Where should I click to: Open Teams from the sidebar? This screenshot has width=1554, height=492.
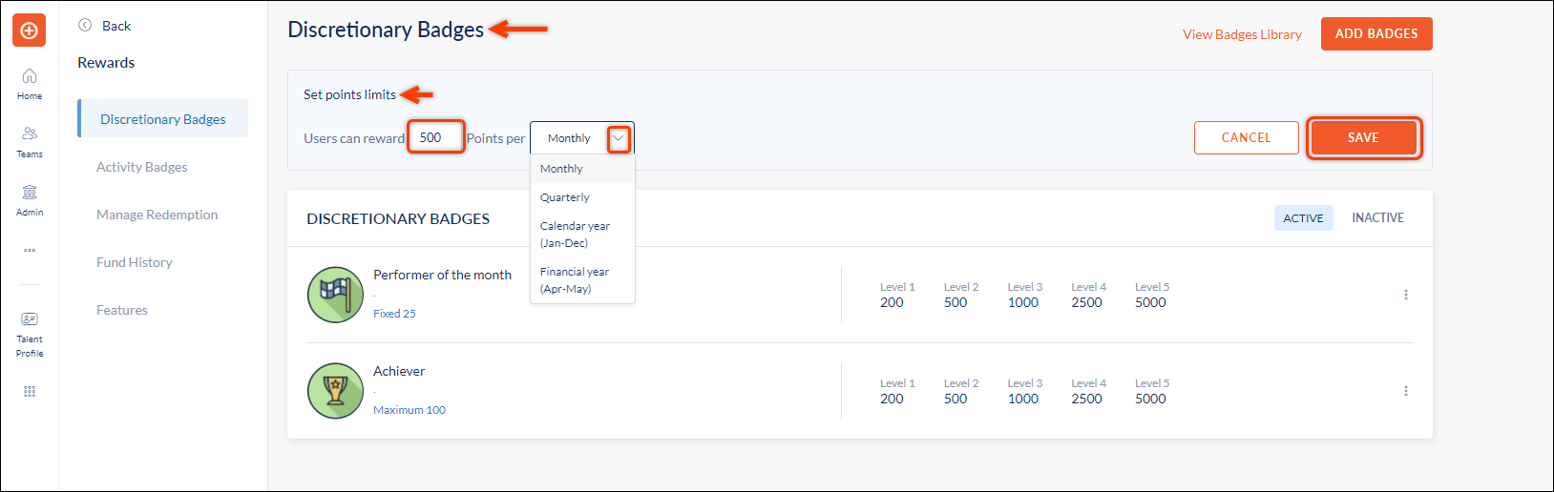[x=30, y=142]
